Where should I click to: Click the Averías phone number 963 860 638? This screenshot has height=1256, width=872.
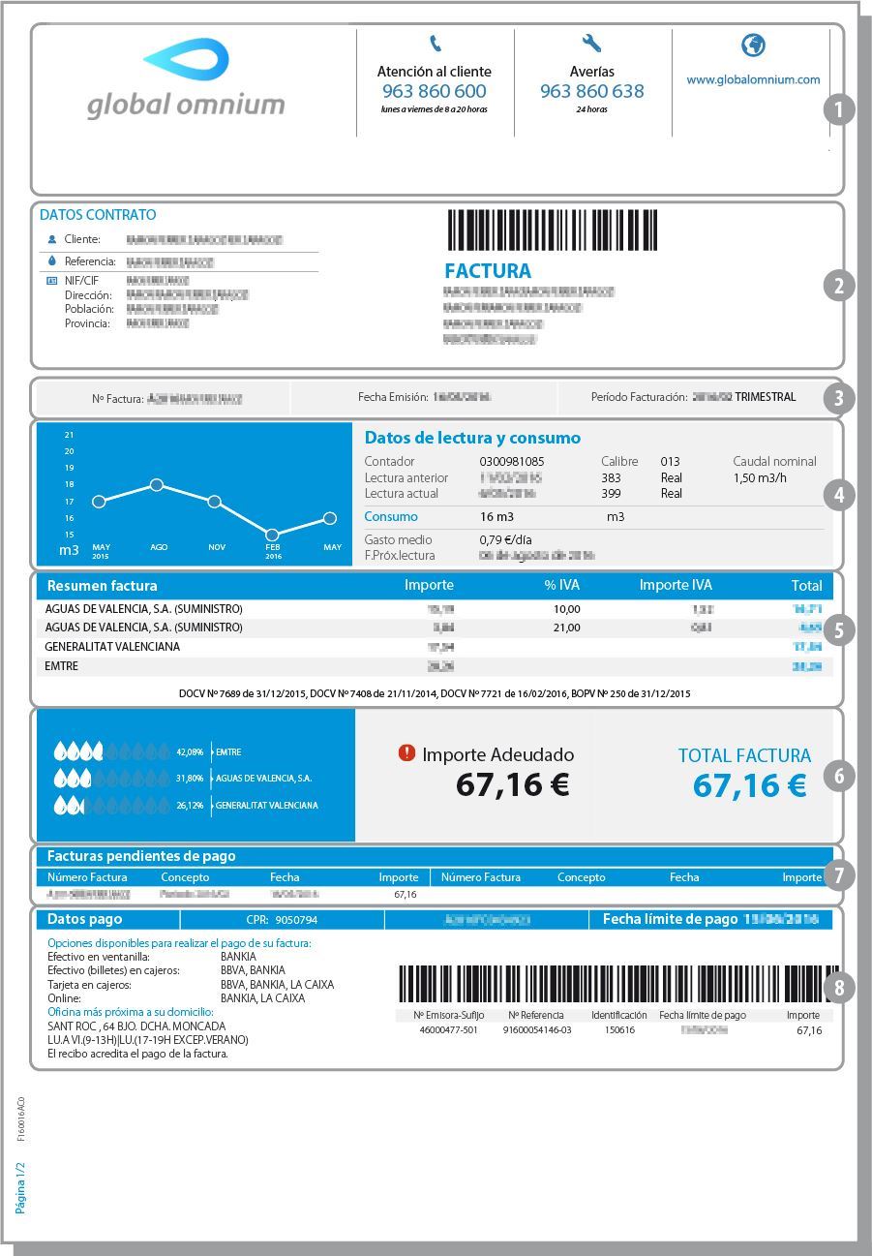[592, 91]
